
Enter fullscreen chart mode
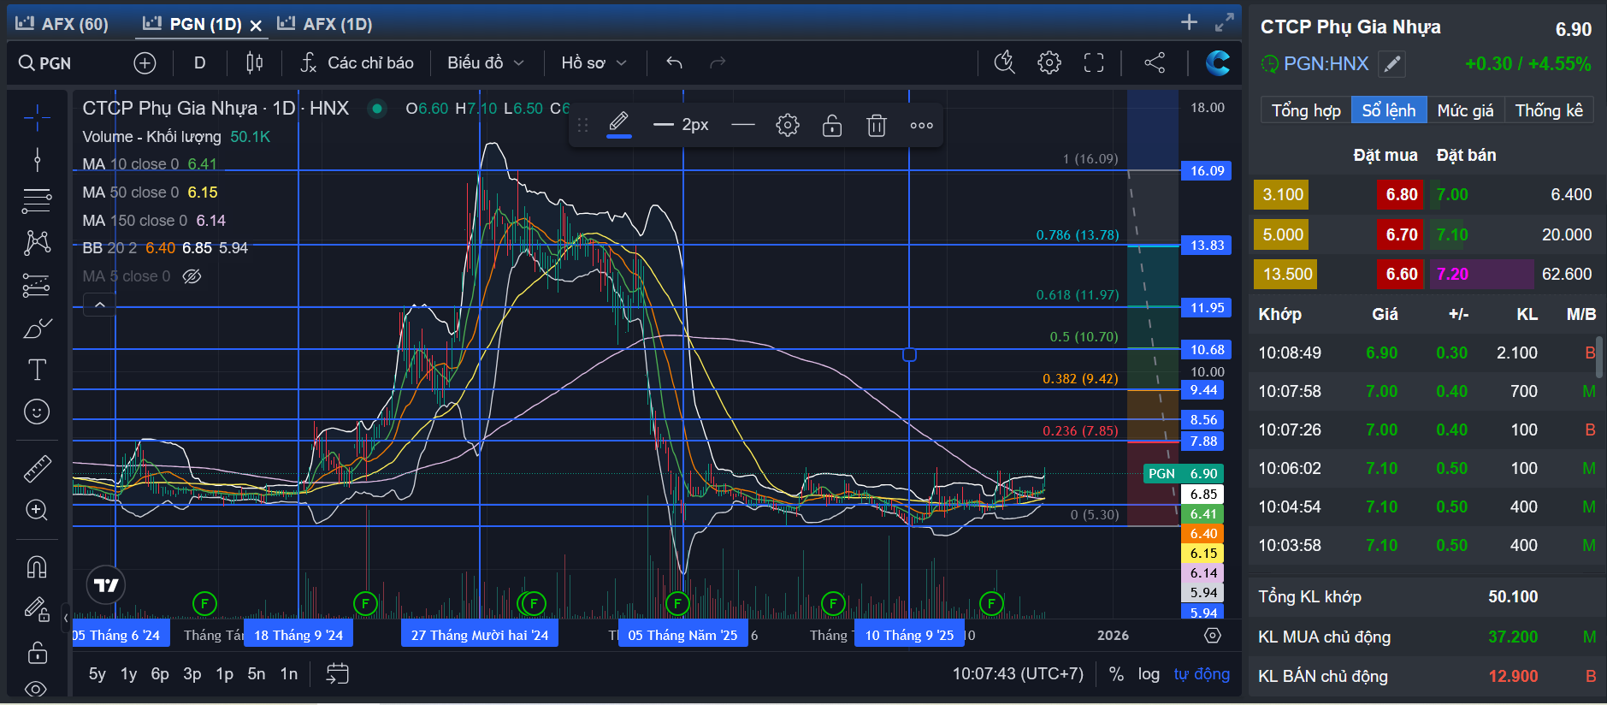point(1094,62)
